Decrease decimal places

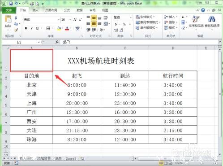click(x=122, y=30)
